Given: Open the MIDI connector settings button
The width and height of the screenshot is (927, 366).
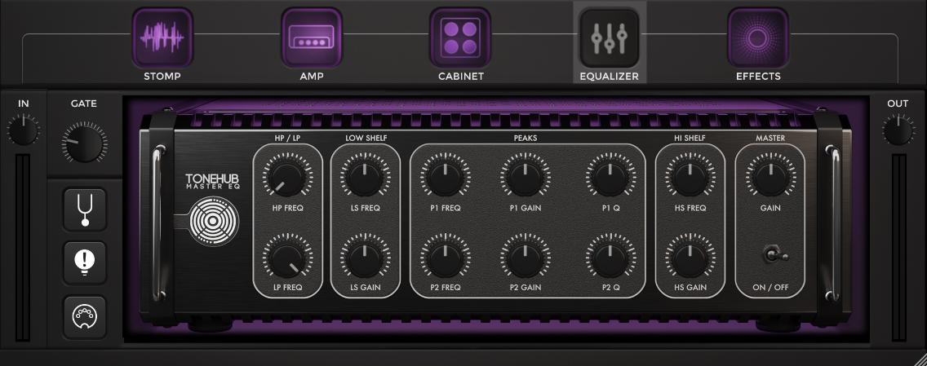Looking at the screenshot, I should pyautogui.click(x=85, y=316).
